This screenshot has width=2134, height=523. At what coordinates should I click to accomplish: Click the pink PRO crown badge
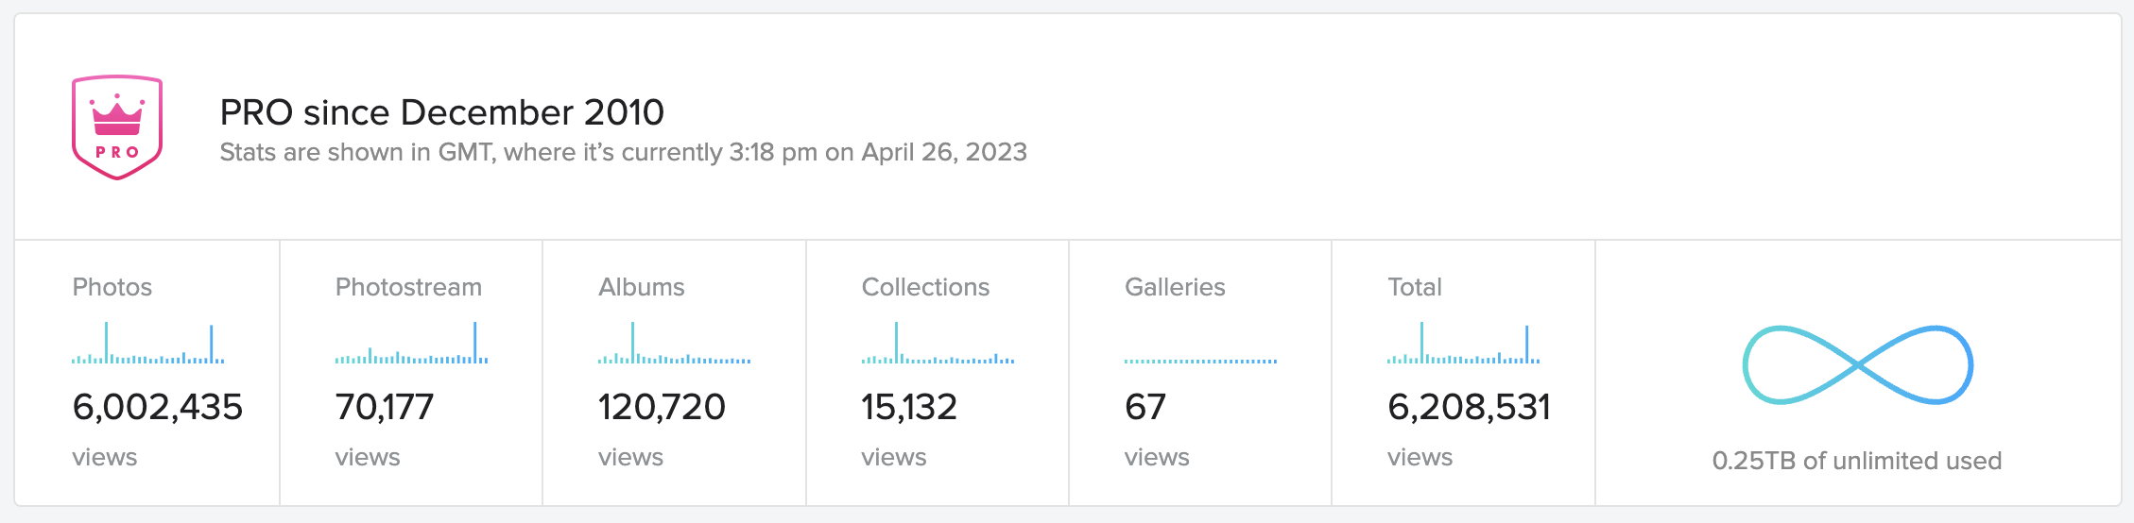coord(117,127)
